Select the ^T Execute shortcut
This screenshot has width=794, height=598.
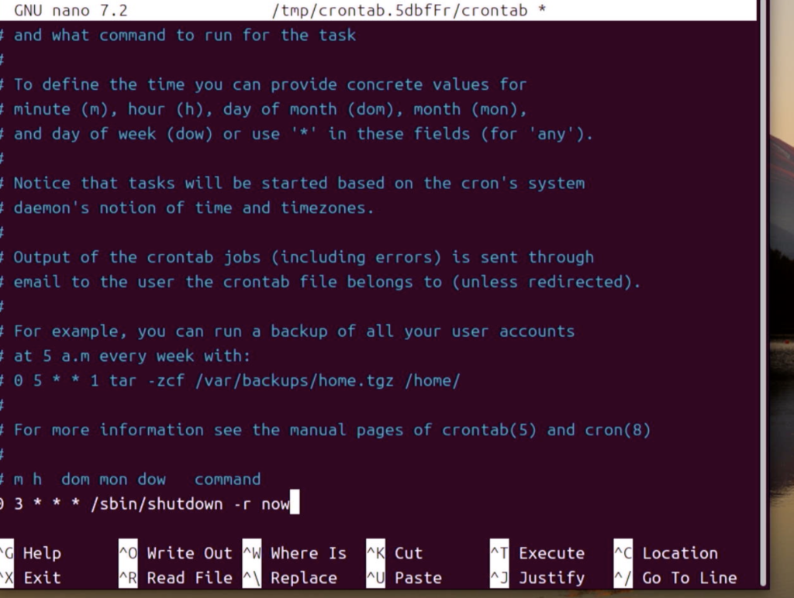pyautogui.click(x=537, y=553)
